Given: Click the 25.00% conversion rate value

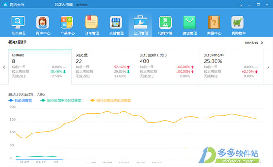Looking at the screenshot, I should 213,61.
